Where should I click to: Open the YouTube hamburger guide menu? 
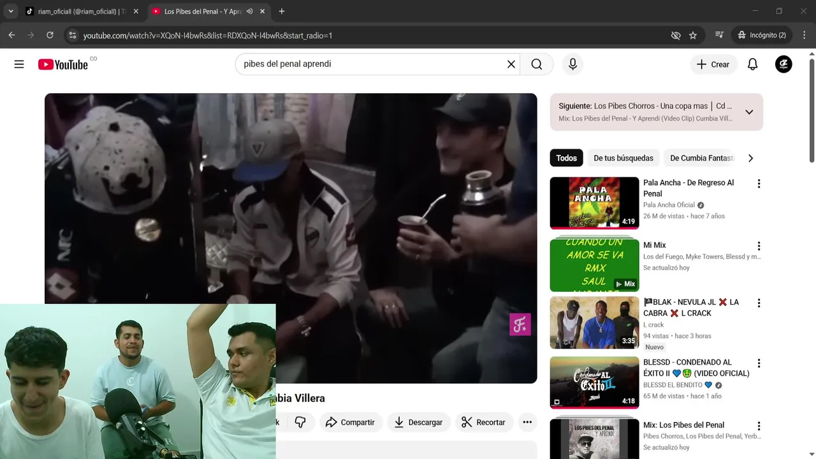pyautogui.click(x=19, y=64)
